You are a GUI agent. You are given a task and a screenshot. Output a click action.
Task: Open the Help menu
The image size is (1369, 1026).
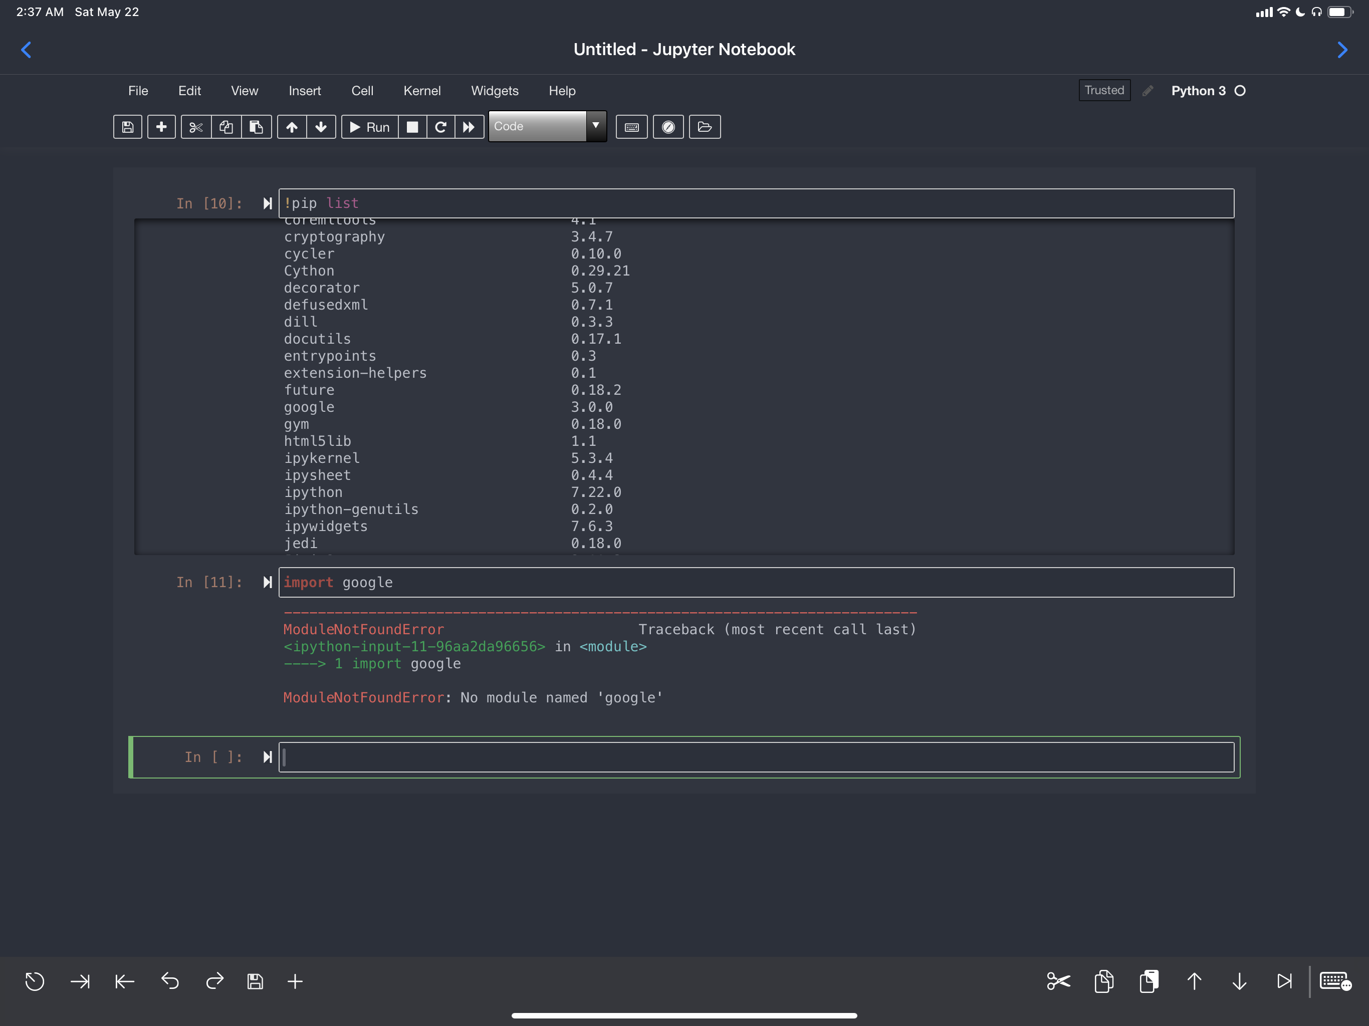(562, 90)
